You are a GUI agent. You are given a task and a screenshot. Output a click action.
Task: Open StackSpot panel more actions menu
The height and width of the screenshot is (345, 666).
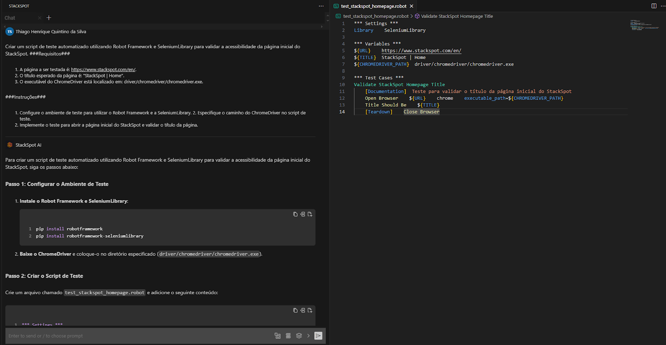click(321, 6)
